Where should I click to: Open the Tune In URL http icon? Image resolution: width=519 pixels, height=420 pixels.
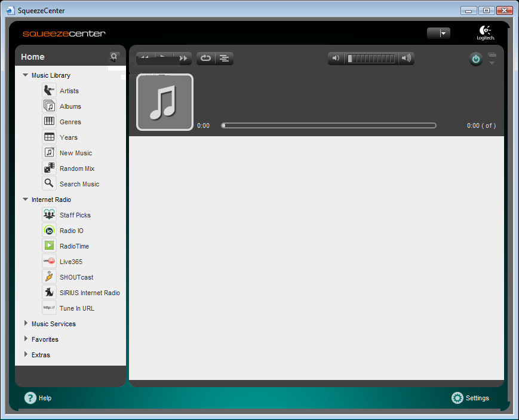(49, 308)
